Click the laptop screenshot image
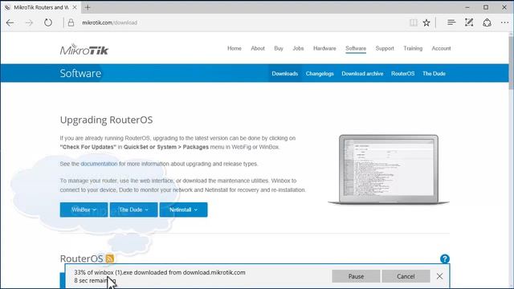 click(389, 169)
